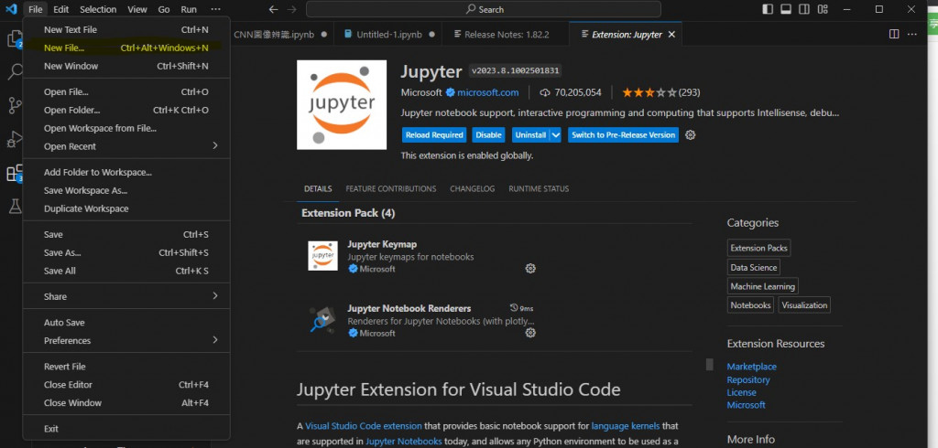This screenshot has height=448, width=938.
Task: Switch to the CNN .ipynb tab
Action: click(x=281, y=35)
